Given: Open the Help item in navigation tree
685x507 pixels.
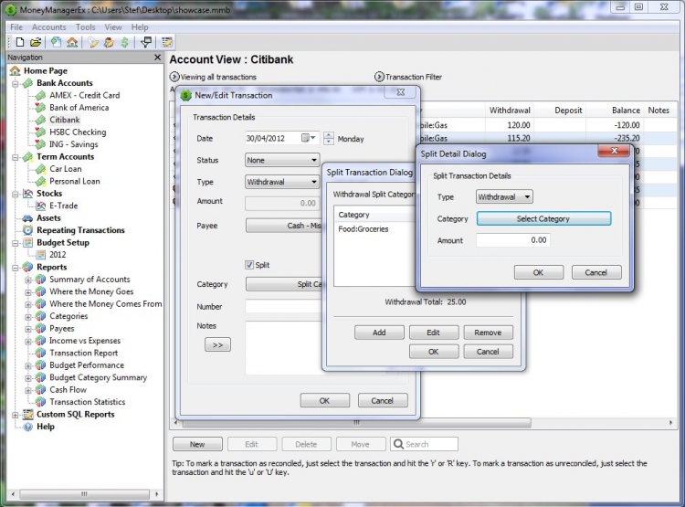Looking at the screenshot, I should point(46,426).
